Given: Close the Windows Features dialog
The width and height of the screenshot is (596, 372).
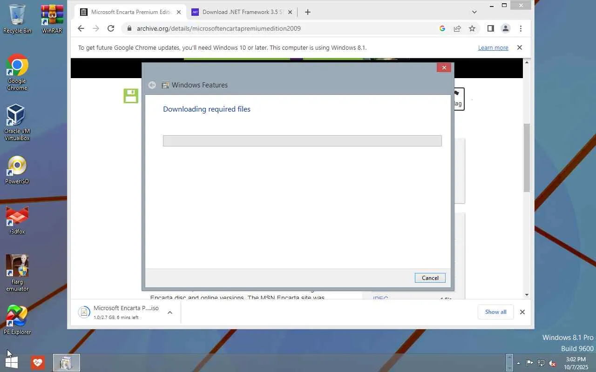Looking at the screenshot, I should tap(444, 67).
